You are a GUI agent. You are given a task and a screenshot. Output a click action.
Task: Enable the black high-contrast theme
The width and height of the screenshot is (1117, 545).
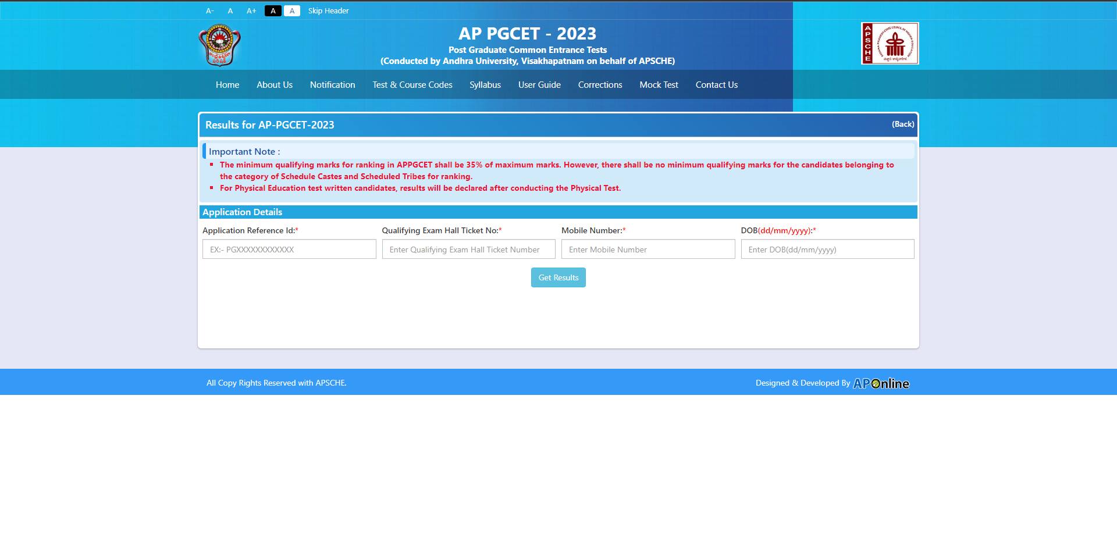(273, 10)
